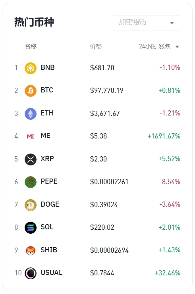Click the SHIB Shiba Inu icon
The image size is (195, 294).
pos(31,251)
